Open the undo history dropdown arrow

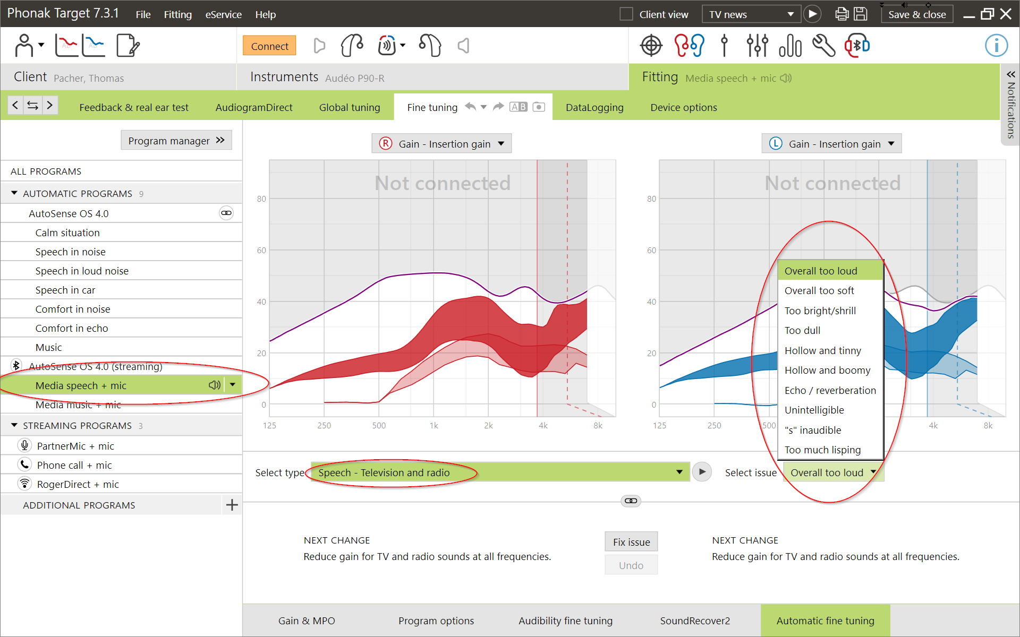(483, 107)
